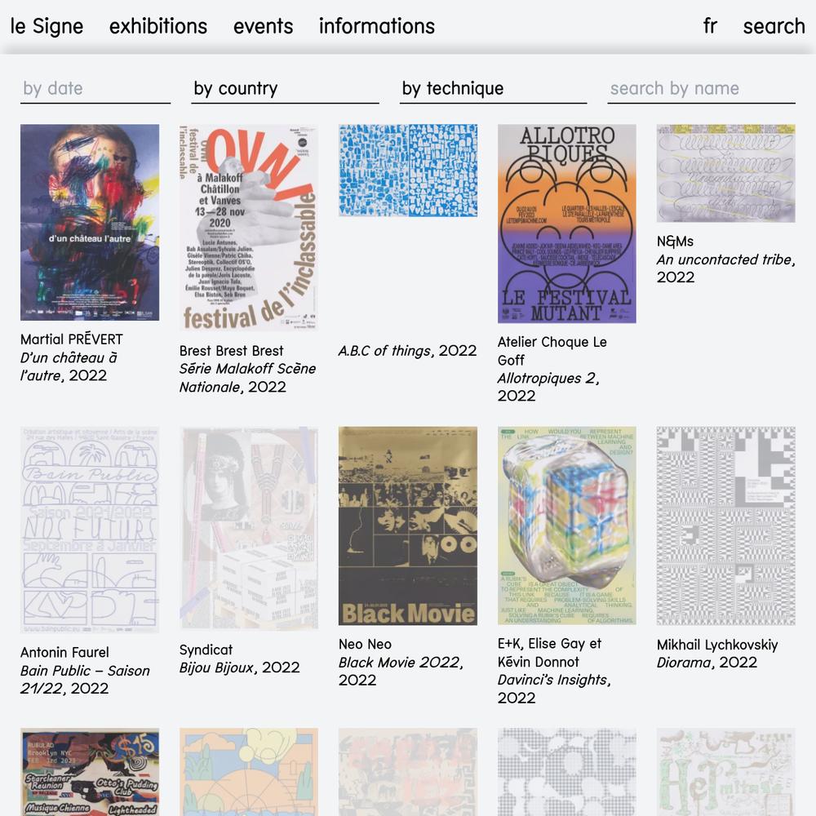Open the exhibitions menu item
This screenshot has height=816, width=816.
pos(158,26)
